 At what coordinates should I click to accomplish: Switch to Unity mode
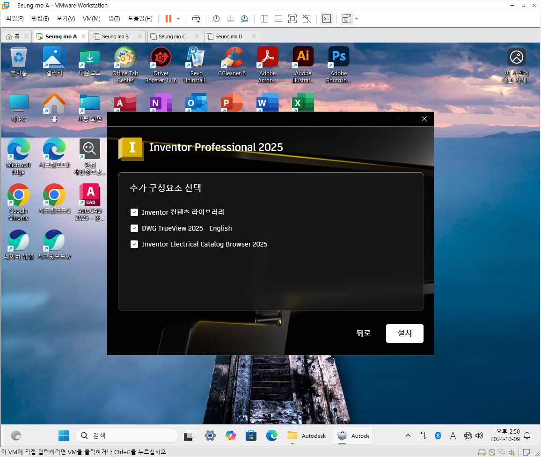[x=307, y=19]
